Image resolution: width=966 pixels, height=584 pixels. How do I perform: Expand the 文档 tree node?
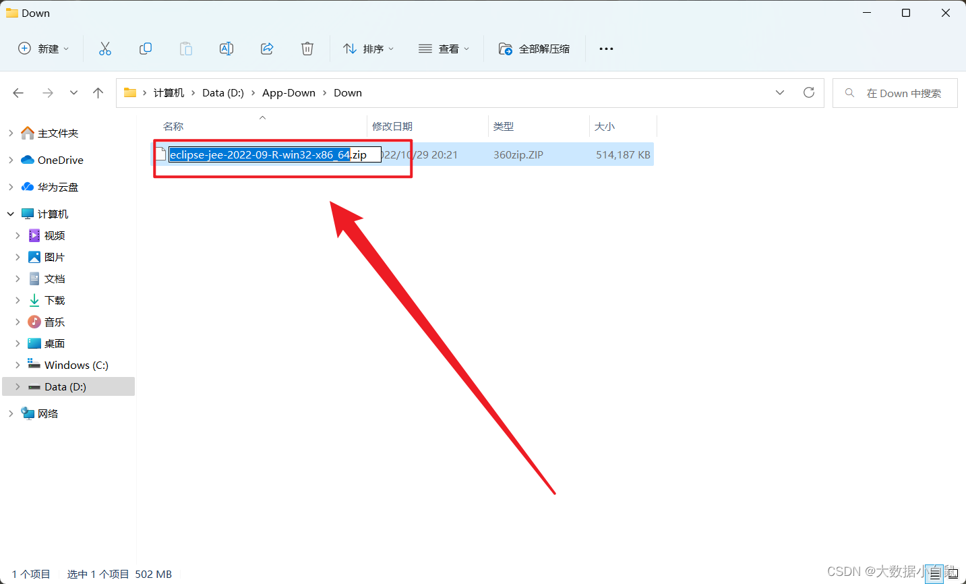18,279
